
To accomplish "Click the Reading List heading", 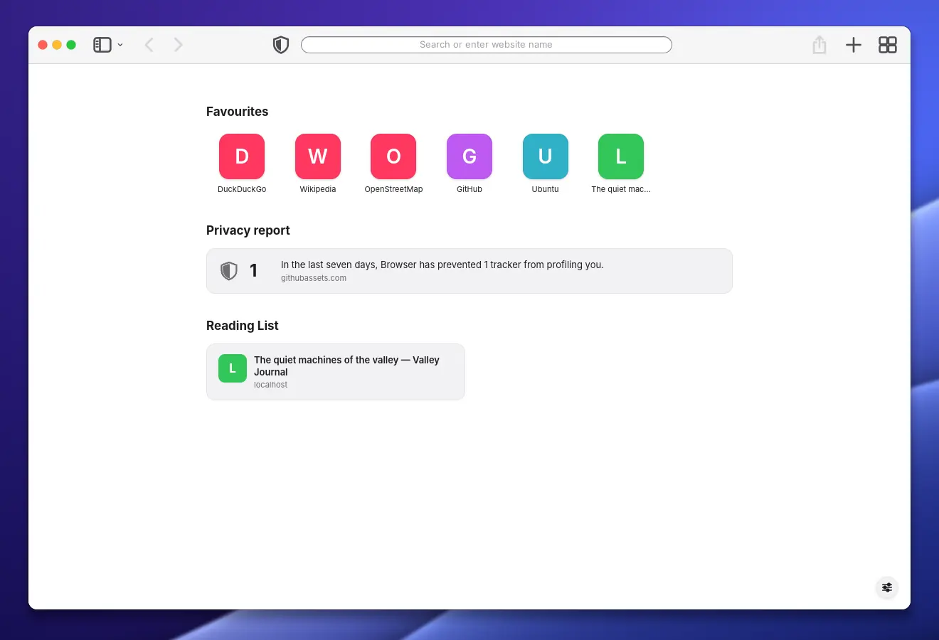I will point(243,326).
